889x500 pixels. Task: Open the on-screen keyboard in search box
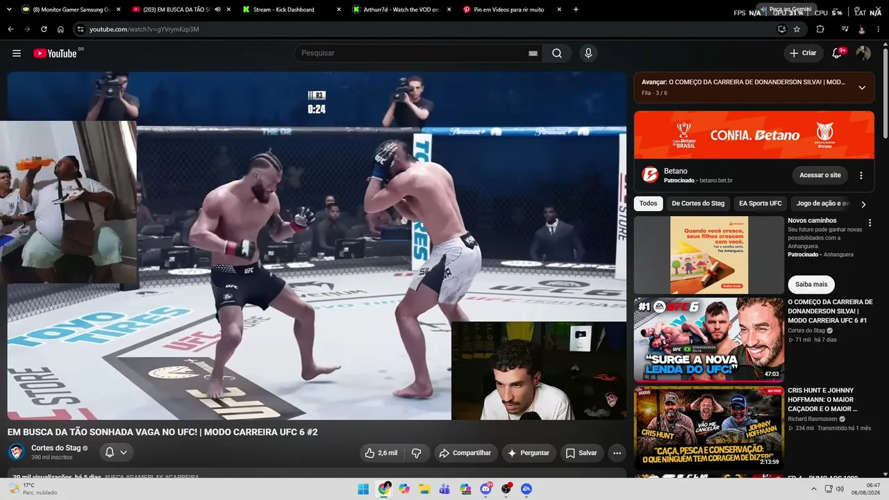tap(533, 53)
